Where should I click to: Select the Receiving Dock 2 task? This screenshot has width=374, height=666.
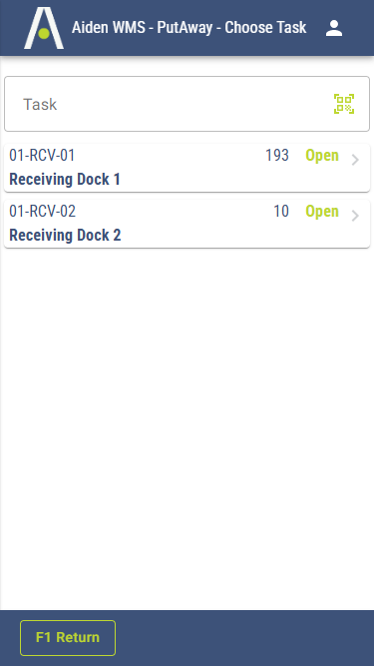point(187,224)
